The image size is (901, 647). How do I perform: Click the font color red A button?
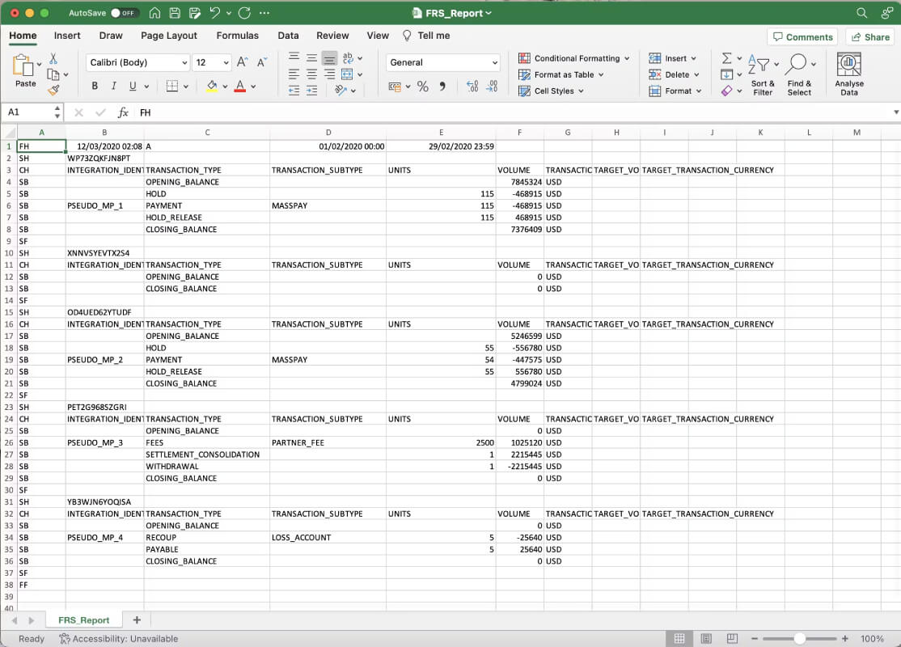[240, 87]
